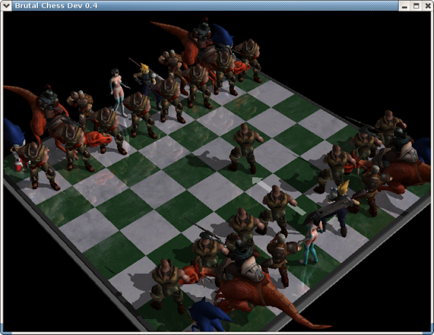The width and height of the screenshot is (434, 335).
Task: Select the near side's king holding giant sword
Action: click(x=338, y=208)
